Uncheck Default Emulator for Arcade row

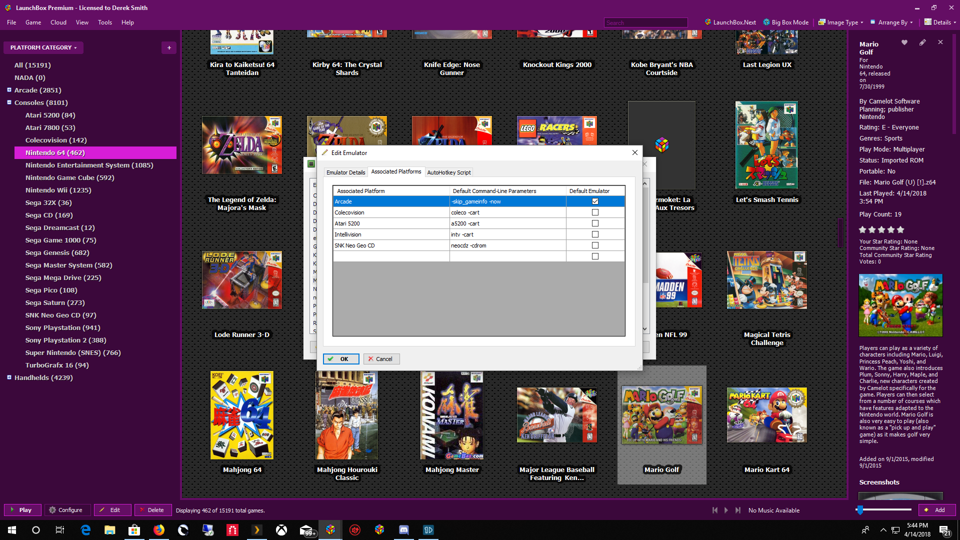pyautogui.click(x=595, y=201)
